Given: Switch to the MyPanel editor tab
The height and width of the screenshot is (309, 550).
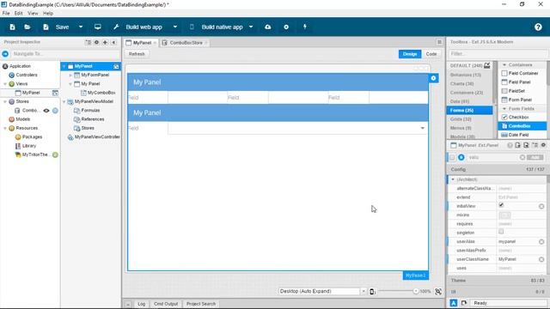Looking at the screenshot, I should point(141,43).
